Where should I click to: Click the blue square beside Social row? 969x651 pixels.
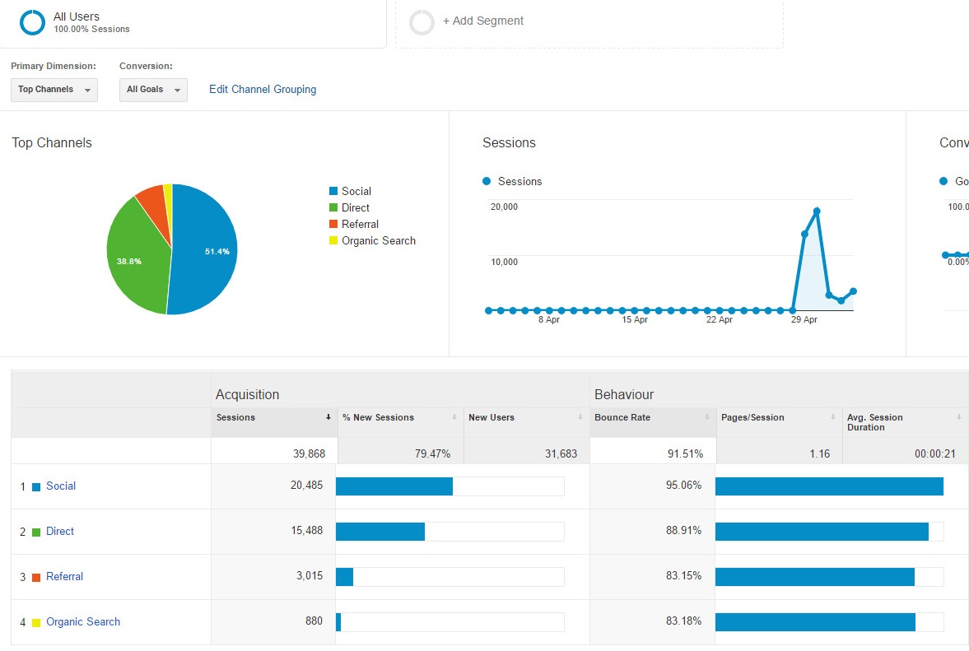[x=36, y=486]
